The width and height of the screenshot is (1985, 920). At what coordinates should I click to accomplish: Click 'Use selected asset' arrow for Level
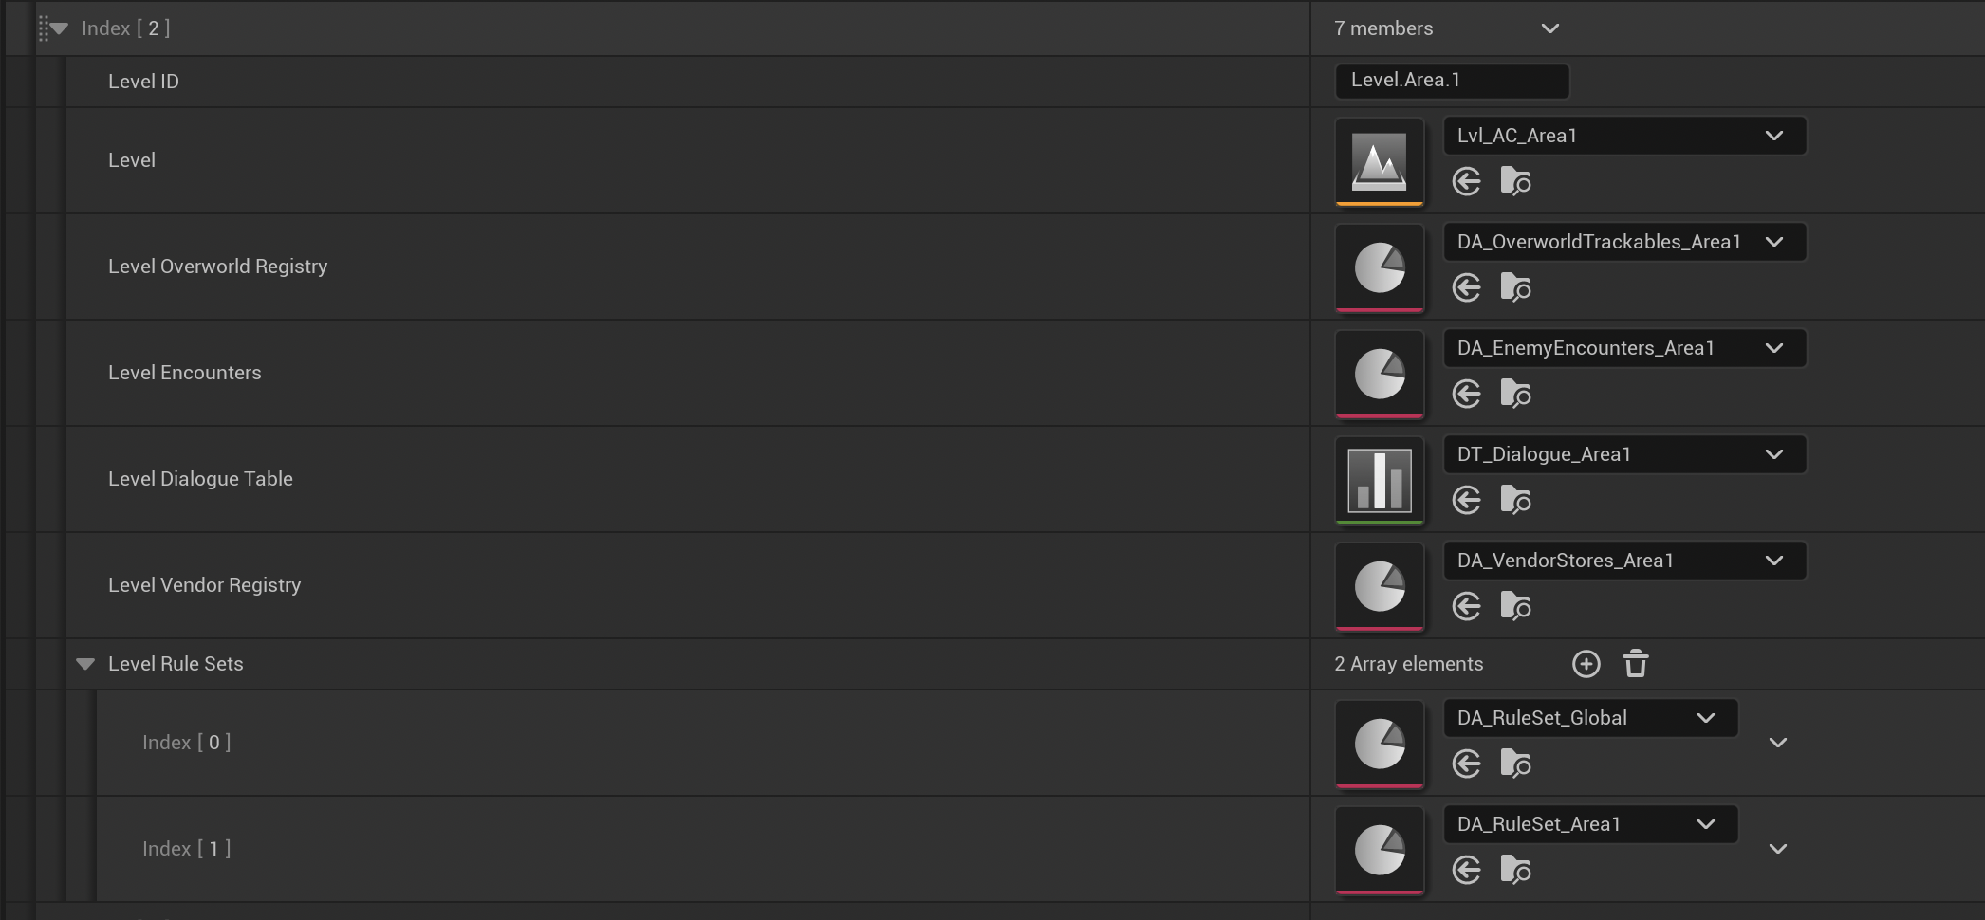1466,181
